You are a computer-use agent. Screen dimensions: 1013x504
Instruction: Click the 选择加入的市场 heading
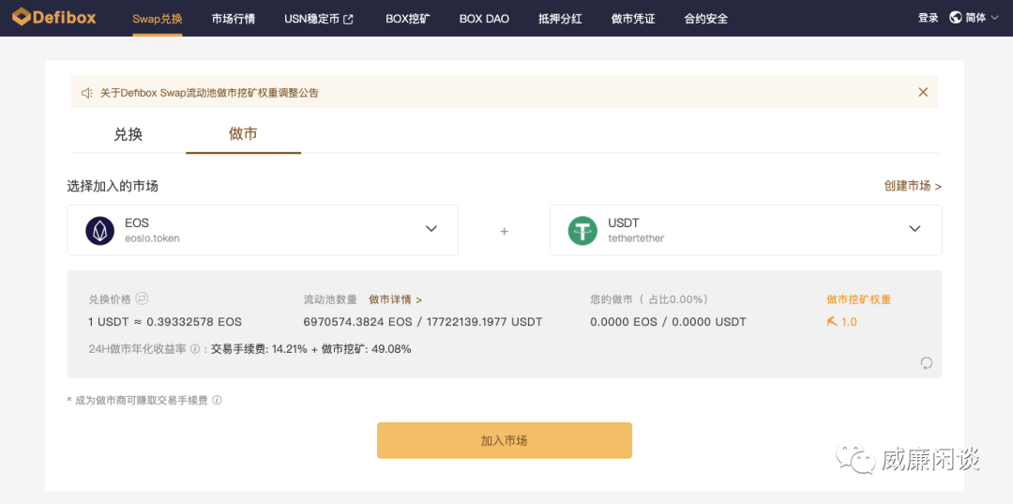113,186
